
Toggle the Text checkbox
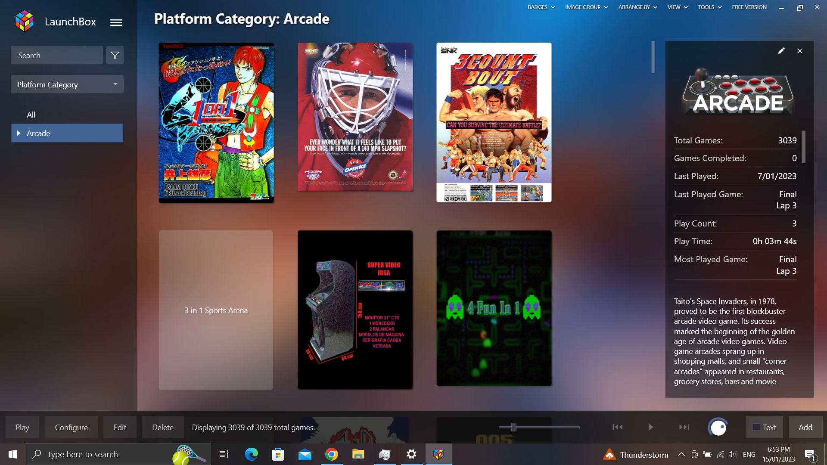tap(756, 427)
